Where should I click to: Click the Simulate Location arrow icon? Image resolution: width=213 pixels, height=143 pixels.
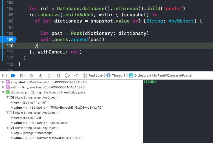pos(76,75)
